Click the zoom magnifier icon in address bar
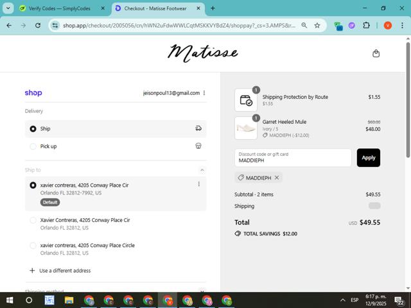Image resolution: width=411 pixels, height=308 pixels. pyautogui.click(x=304, y=26)
